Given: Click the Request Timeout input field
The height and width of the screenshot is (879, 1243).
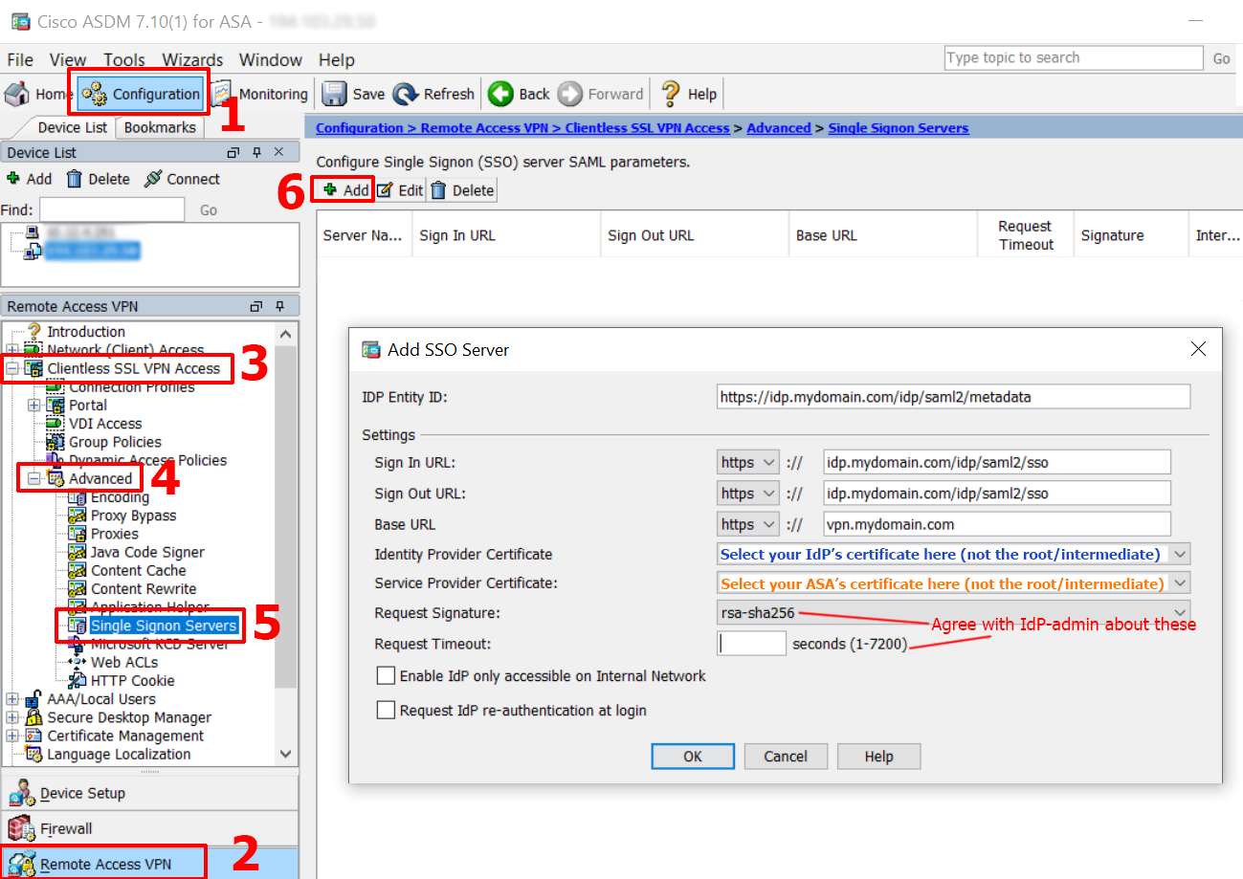Looking at the screenshot, I should coord(751,643).
